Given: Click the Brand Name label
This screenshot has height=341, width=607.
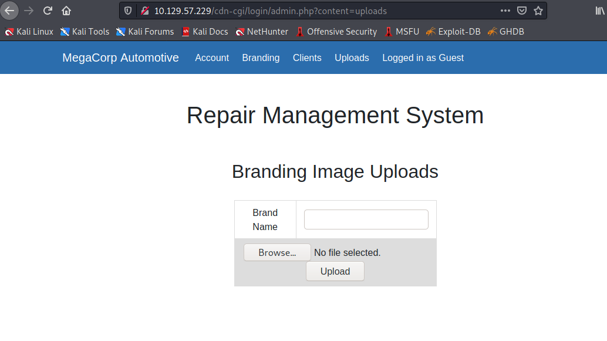Looking at the screenshot, I should coord(265,220).
